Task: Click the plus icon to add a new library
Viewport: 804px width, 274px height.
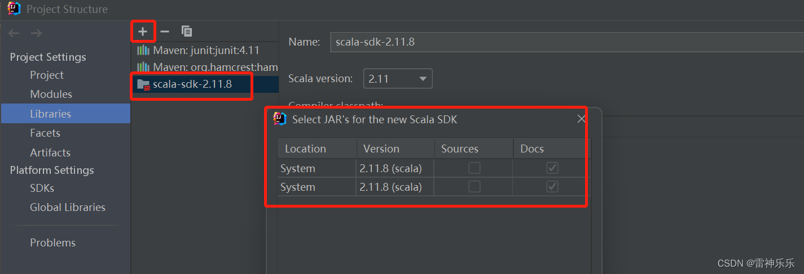Action: click(x=143, y=31)
